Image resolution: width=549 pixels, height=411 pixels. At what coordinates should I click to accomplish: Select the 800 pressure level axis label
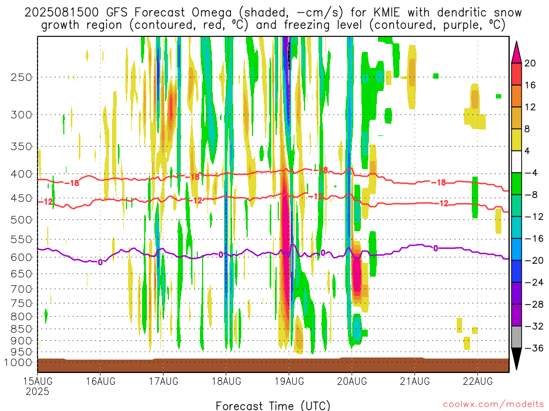pos(21,317)
